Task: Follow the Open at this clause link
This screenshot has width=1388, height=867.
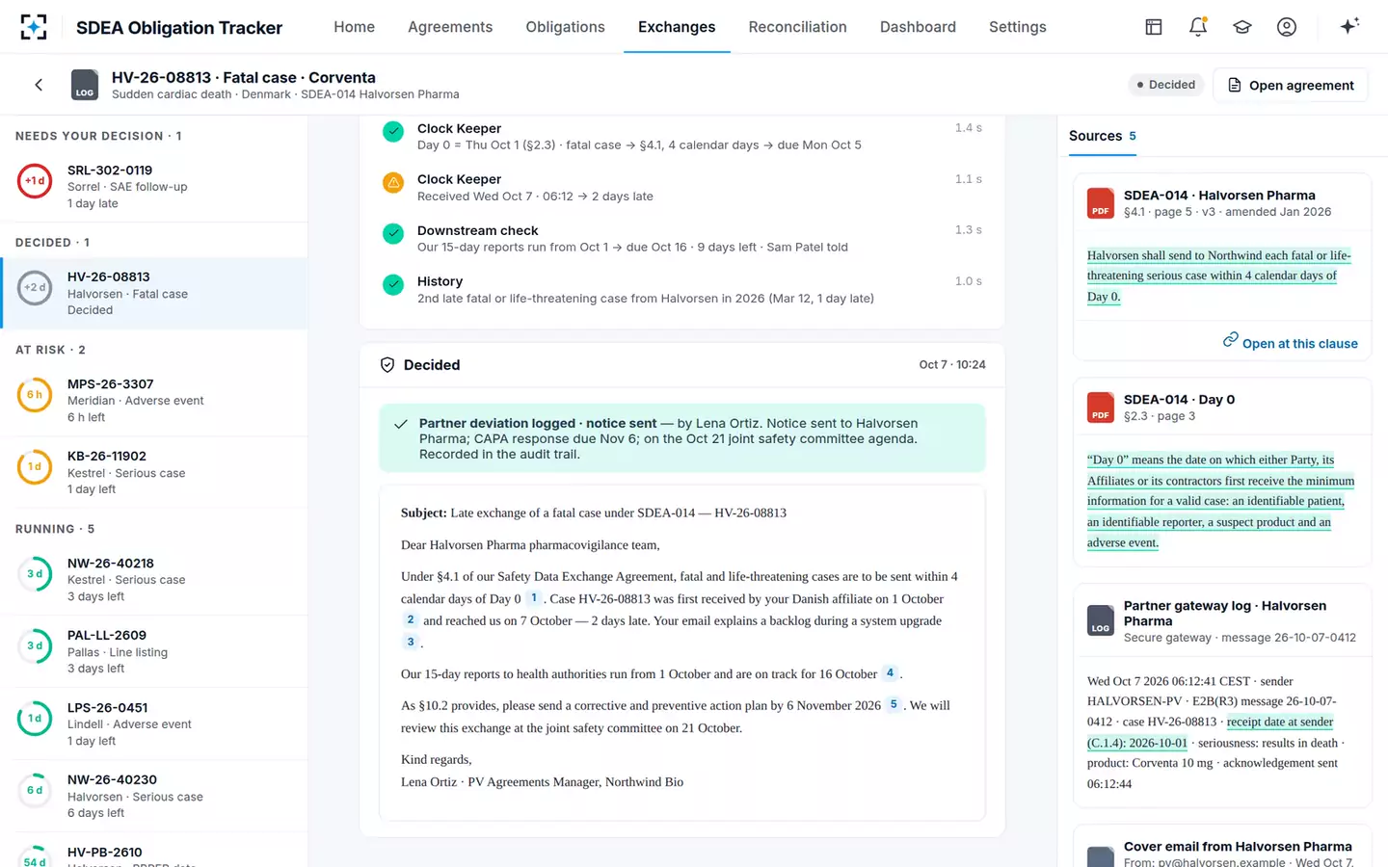Action: pos(1290,343)
